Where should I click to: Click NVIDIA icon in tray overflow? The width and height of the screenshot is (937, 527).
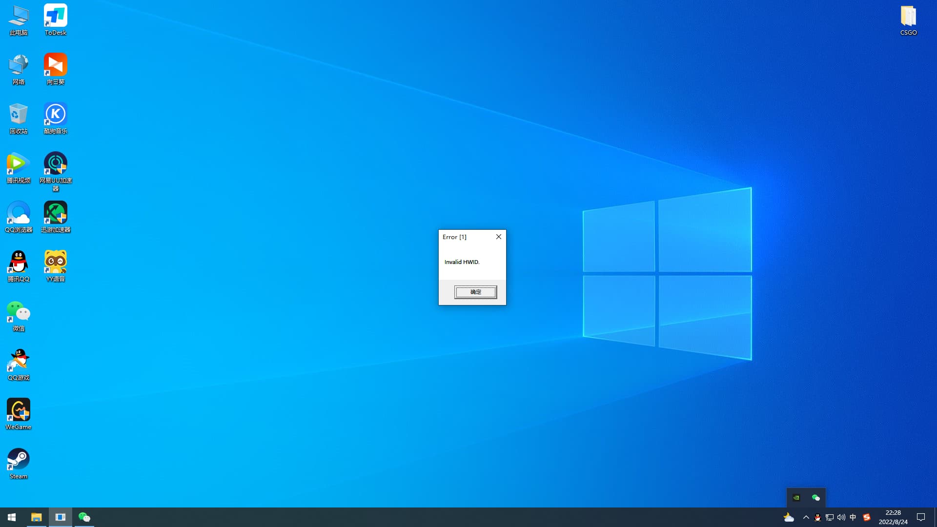[x=796, y=498]
